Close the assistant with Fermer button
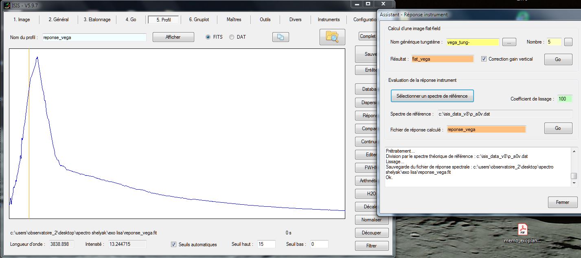This screenshot has width=581, height=258. click(x=562, y=202)
